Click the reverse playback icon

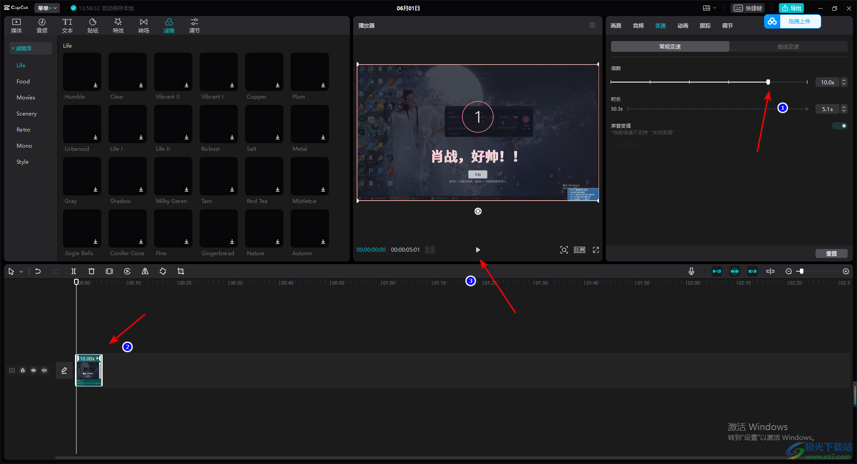pos(127,271)
